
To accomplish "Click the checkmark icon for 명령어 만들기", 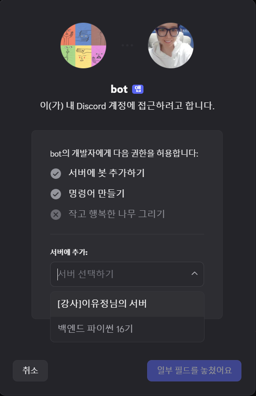I will click(x=56, y=194).
